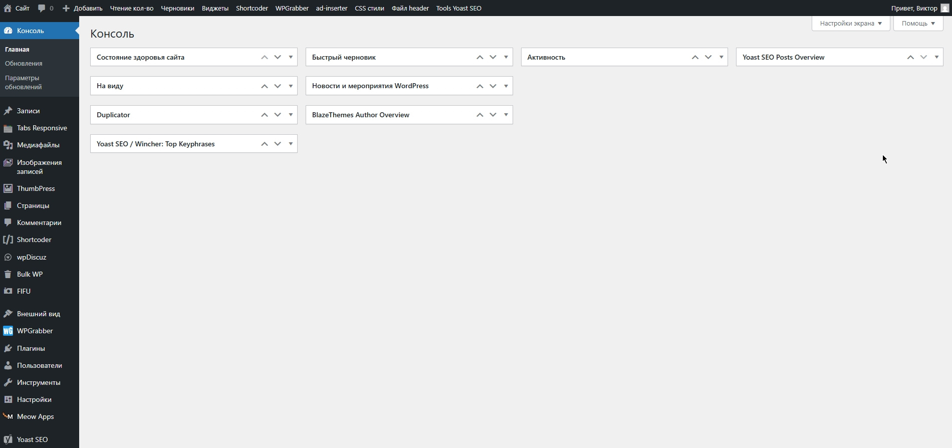
Task: Open Черновики in admin bar
Action: point(177,8)
